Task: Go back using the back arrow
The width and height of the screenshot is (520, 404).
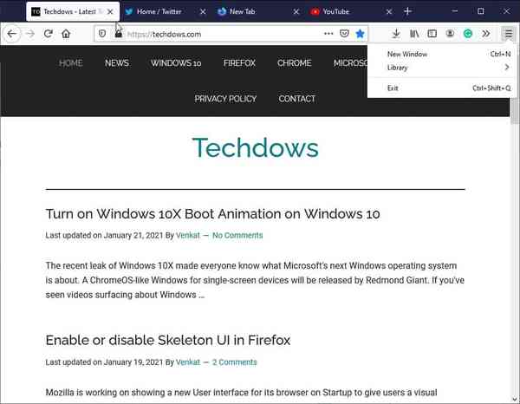Action: pos(11,34)
